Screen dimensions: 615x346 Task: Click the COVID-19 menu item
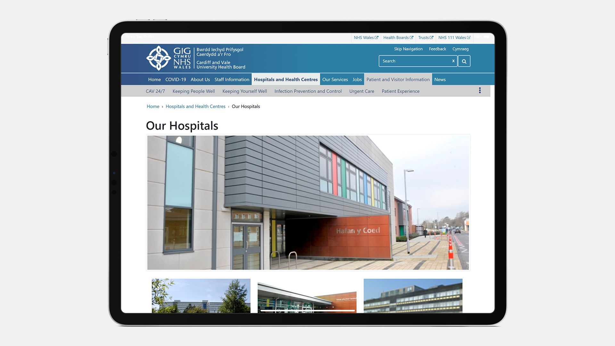175,79
